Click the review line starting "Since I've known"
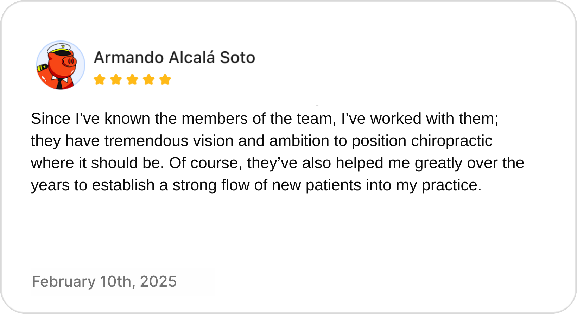 265,119
